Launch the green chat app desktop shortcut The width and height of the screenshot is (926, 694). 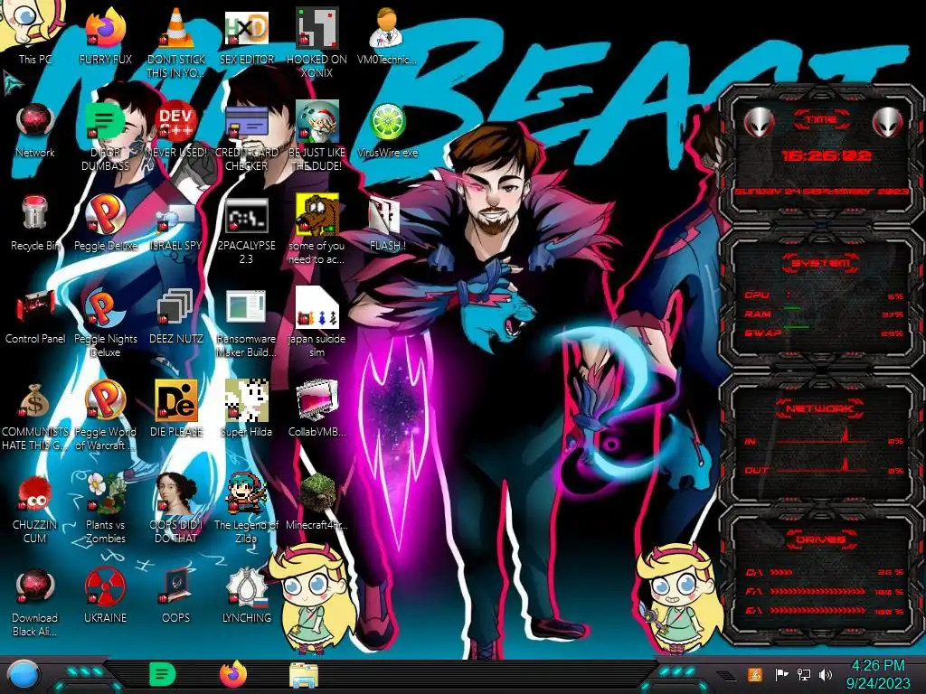(105, 122)
